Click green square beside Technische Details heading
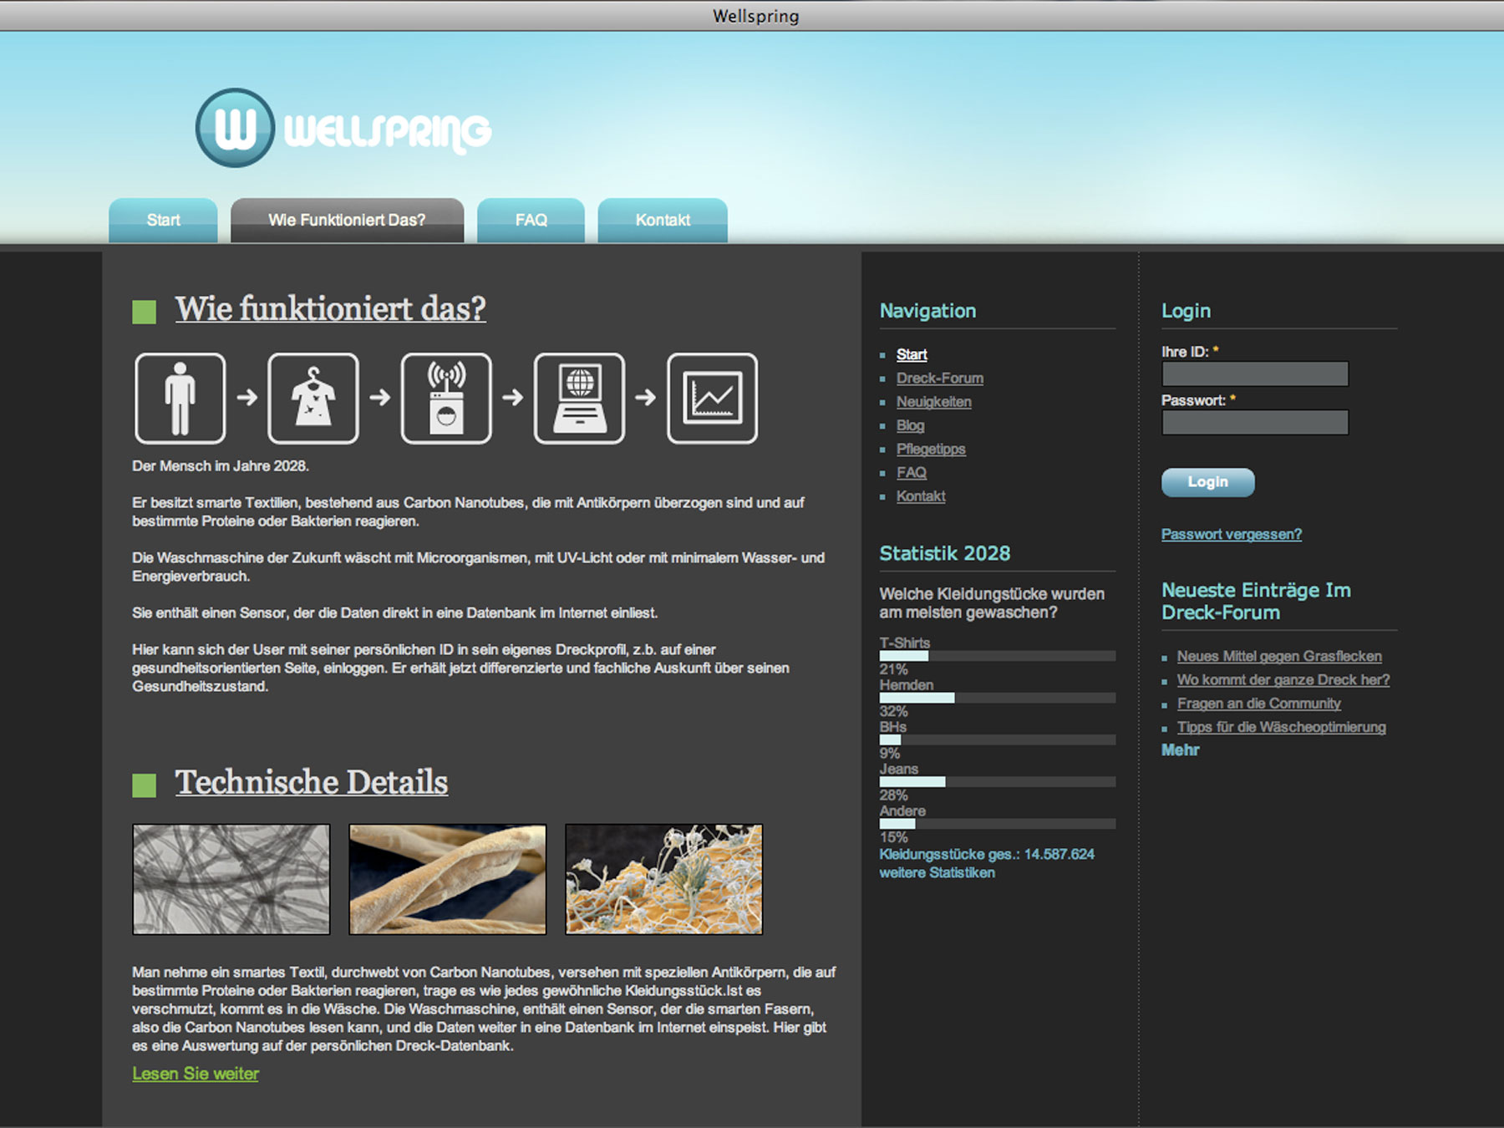 point(145,785)
